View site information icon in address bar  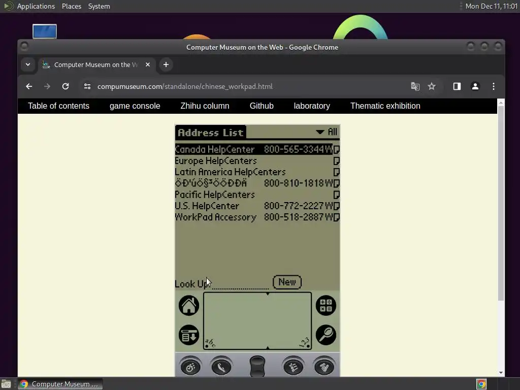(87, 86)
